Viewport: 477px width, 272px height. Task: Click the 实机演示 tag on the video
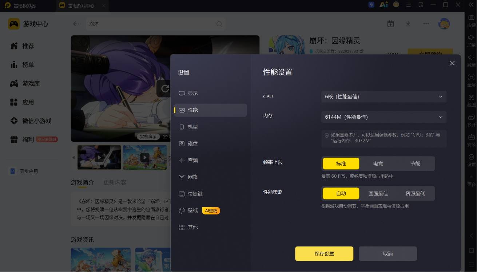(148, 137)
